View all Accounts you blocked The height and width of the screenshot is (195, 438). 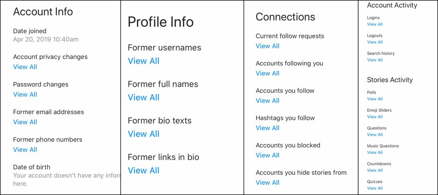(267, 155)
